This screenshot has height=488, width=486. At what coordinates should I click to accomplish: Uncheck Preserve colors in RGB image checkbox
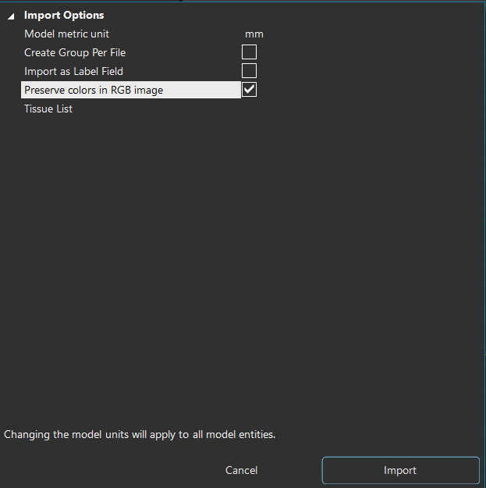click(249, 90)
